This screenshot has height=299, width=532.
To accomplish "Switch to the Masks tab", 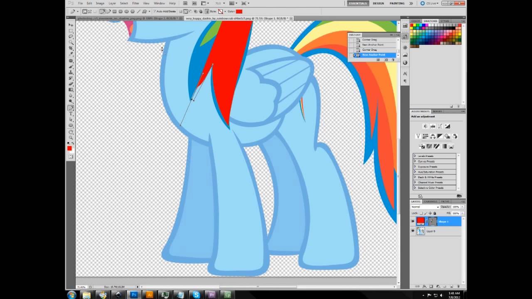I will point(437,111).
